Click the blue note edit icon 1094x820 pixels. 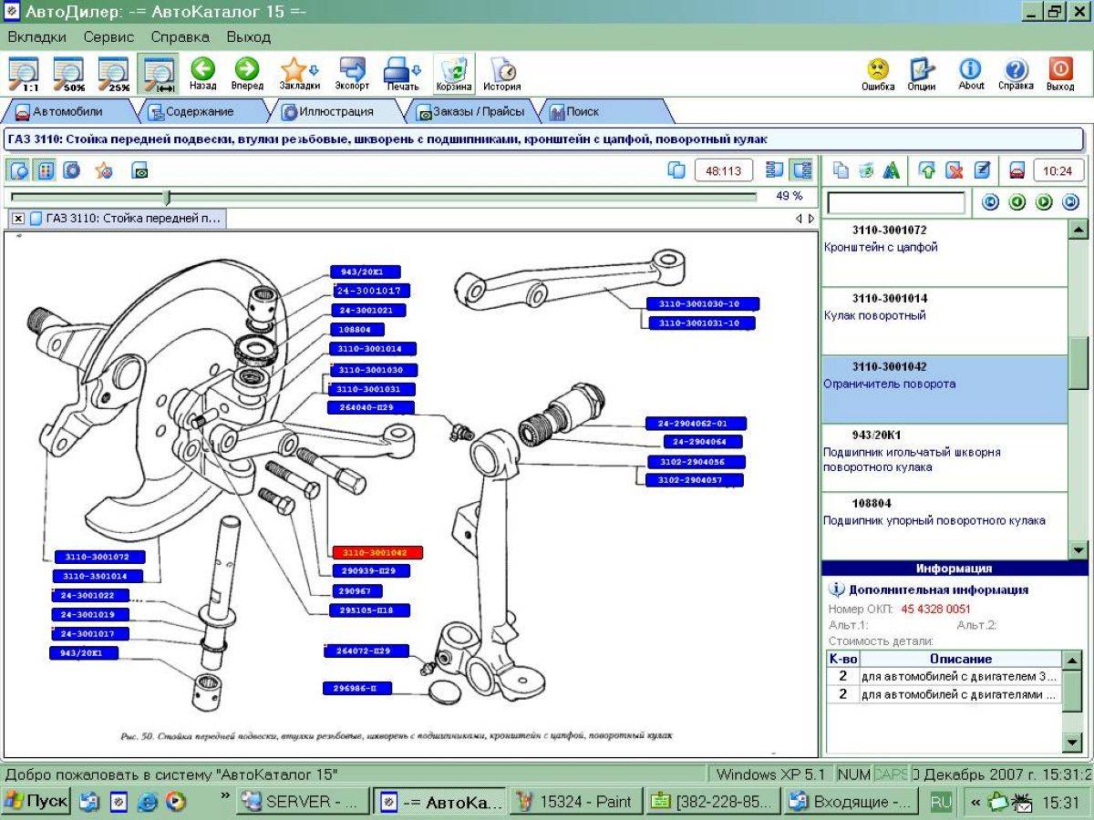tap(981, 170)
